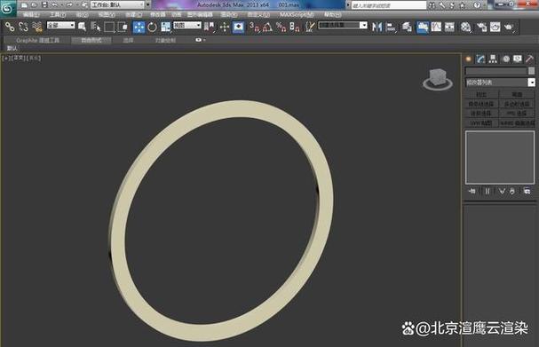Open the Named Selection Sets dropdown
Viewport: 539px width, 347px height.
coord(343,25)
